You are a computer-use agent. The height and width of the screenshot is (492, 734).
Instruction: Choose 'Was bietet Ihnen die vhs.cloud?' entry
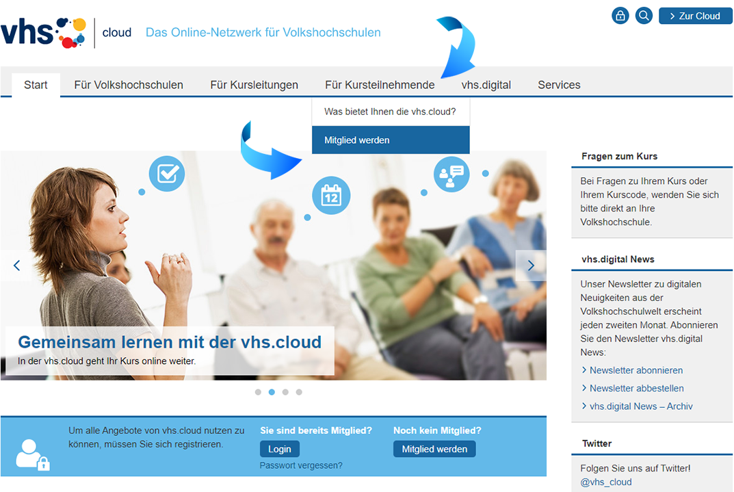point(391,112)
